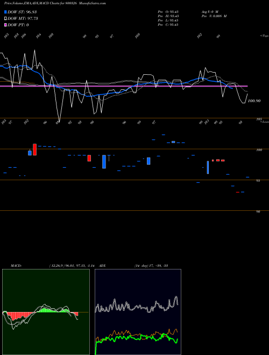
Task: Click the tall red candlestick near the 100 line
Action: pos(34,150)
